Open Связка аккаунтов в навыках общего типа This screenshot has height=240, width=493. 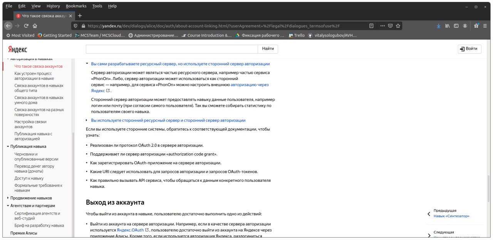[x=39, y=88]
